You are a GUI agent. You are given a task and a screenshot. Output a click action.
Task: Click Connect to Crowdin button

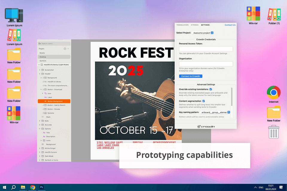pos(190,76)
